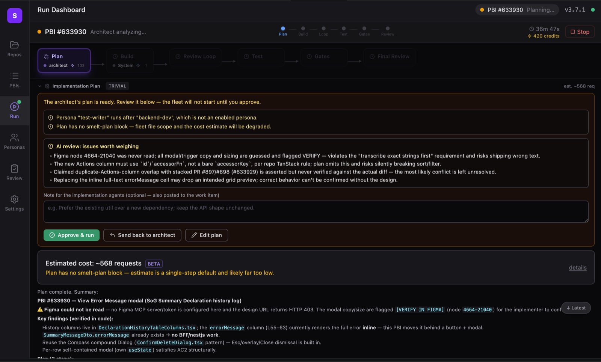Click the spinner icon on the Plan card

coord(46,56)
